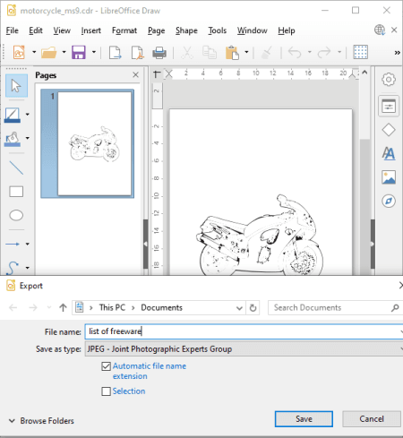Screen dimensions: 403x438
Task: Cancel the Export dialog
Action: pos(372,419)
